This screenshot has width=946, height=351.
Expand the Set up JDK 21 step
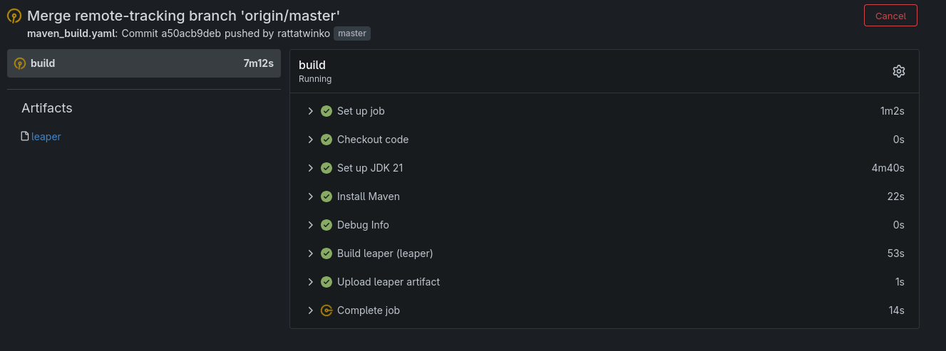(x=311, y=168)
